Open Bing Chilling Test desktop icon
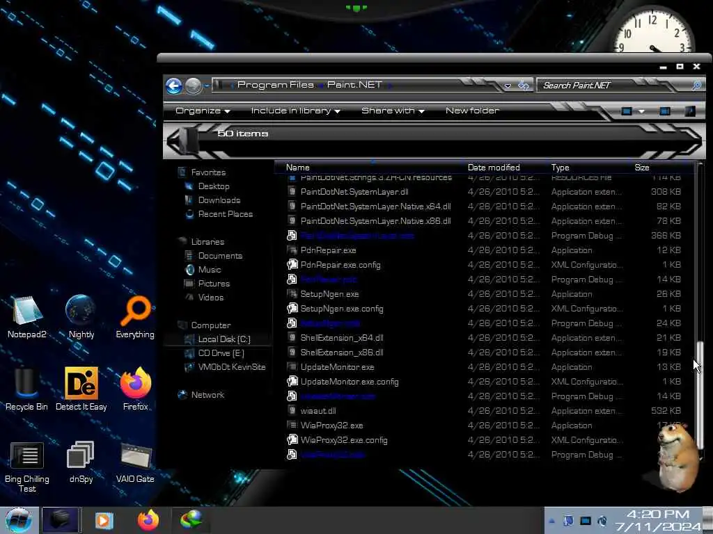713x534 pixels. click(27, 467)
